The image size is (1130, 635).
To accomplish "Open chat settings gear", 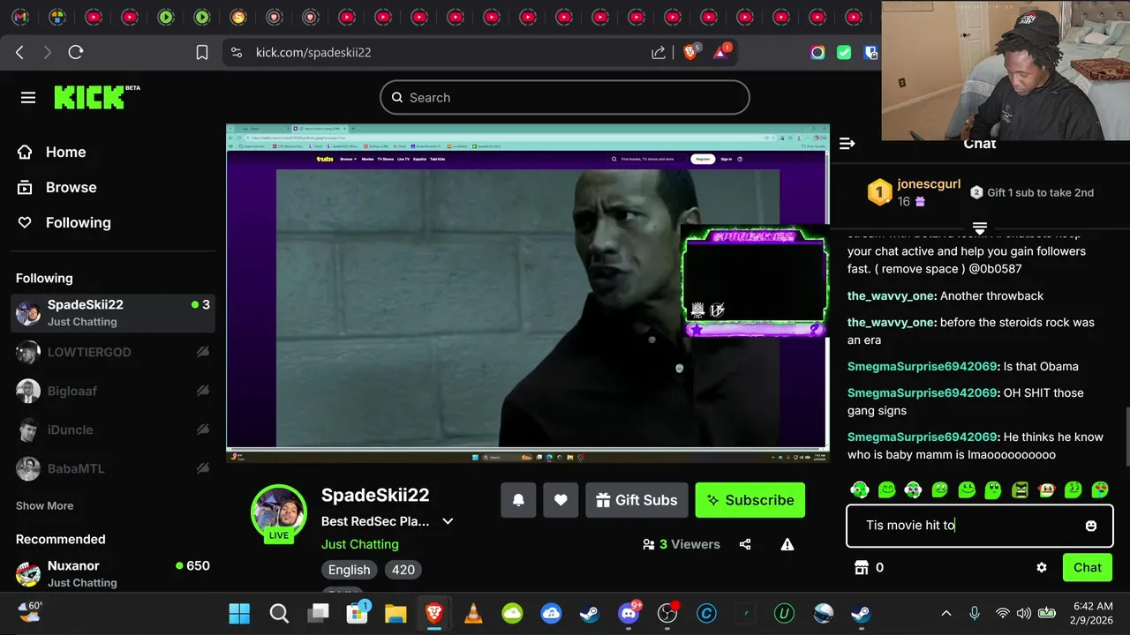I will (x=1042, y=568).
